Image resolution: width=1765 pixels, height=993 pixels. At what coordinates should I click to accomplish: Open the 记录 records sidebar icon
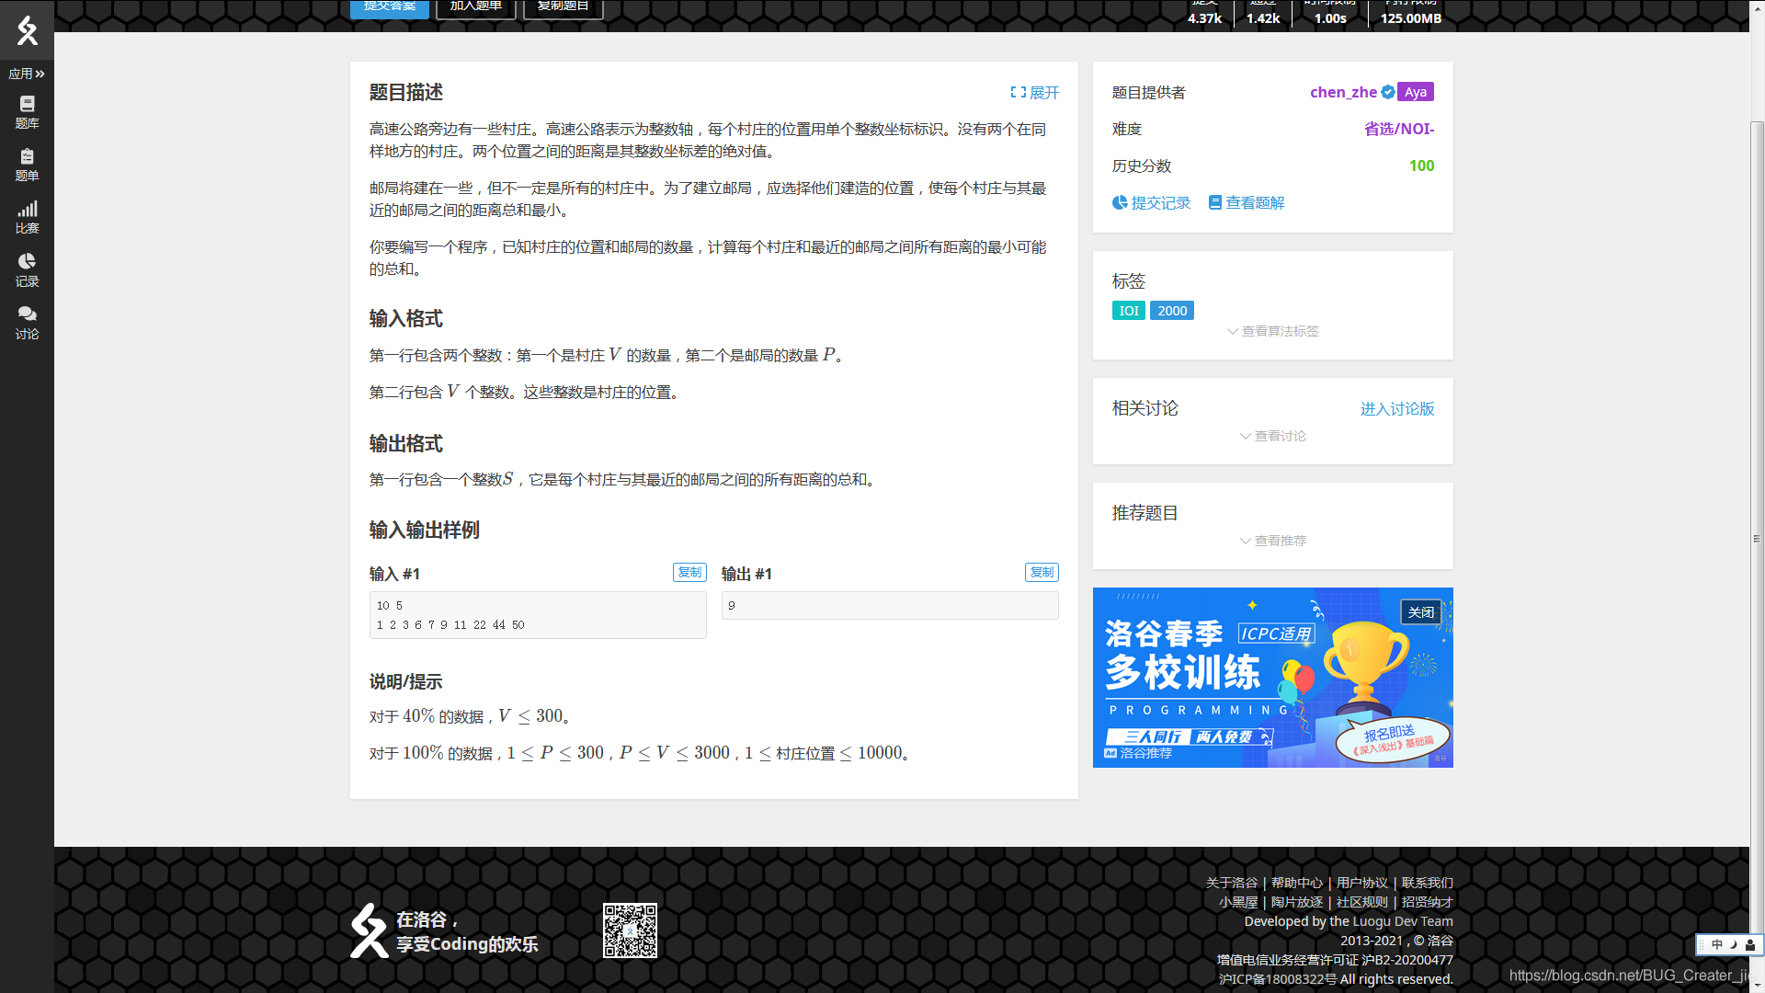coord(27,271)
